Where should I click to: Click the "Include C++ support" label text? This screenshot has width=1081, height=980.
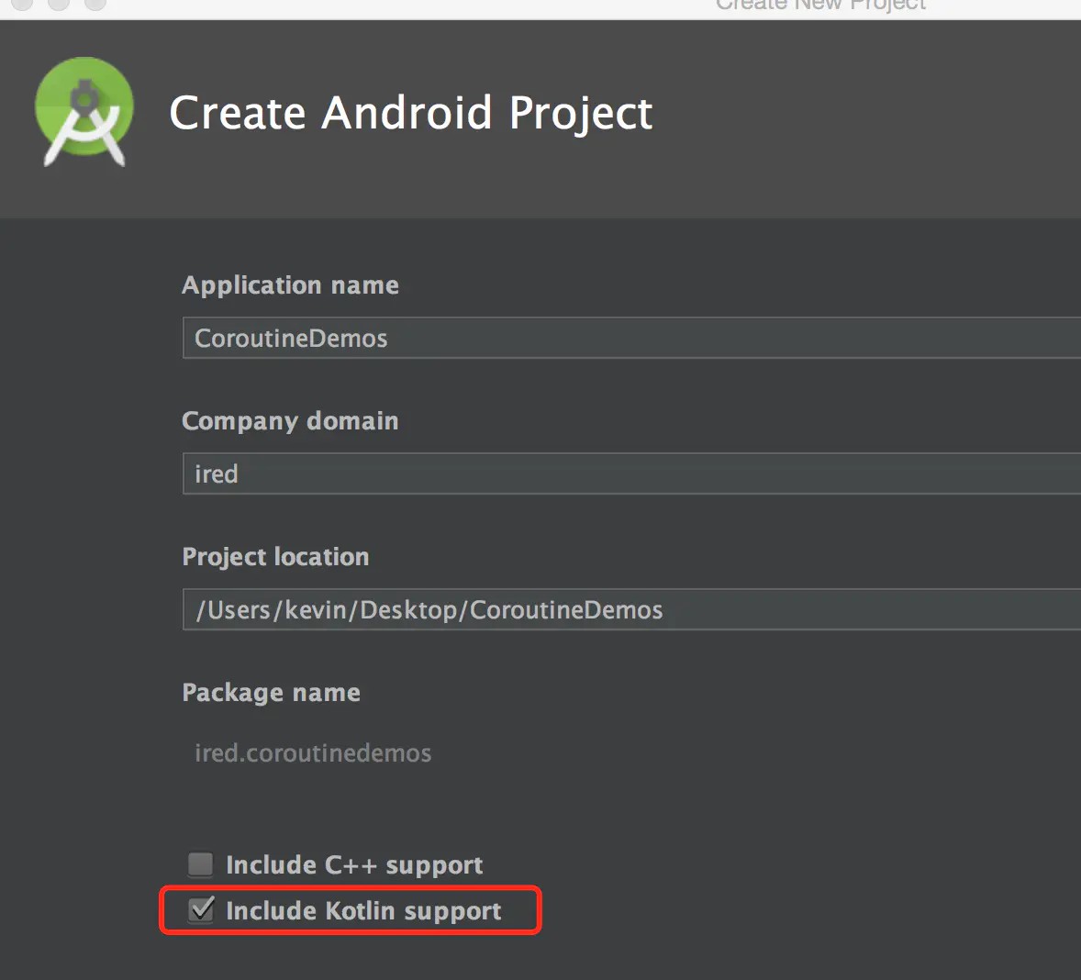pos(354,865)
